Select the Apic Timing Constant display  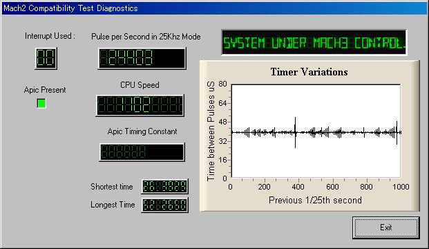142,152
